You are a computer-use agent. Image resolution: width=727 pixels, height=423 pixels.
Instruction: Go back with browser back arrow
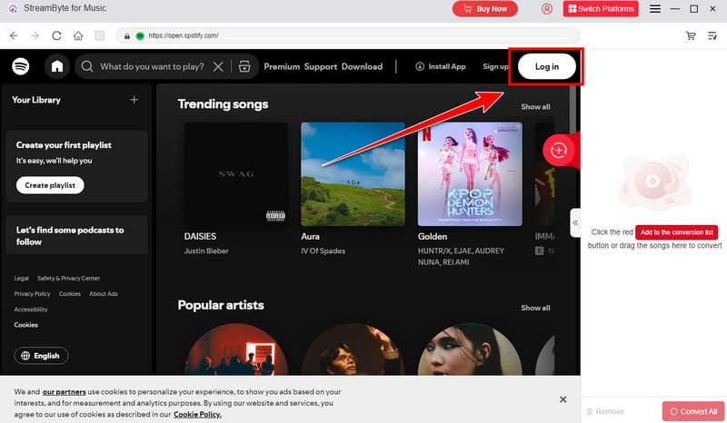(14, 35)
